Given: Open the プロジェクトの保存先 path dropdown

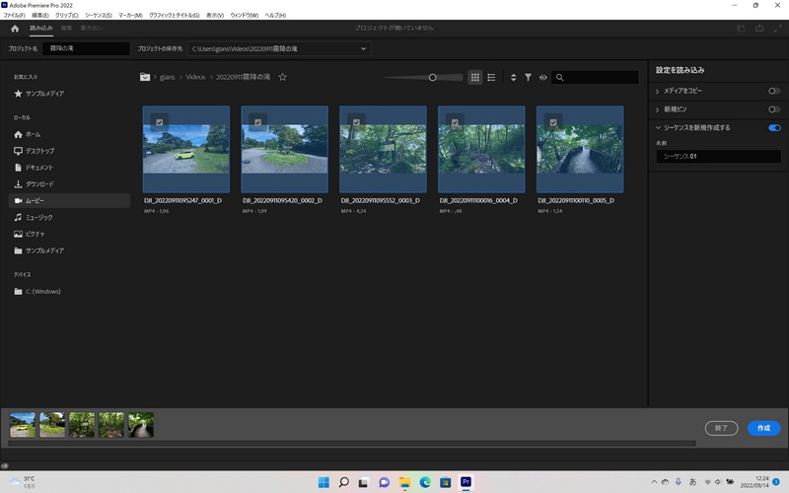Looking at the screenshot, I should [x=364, y=48].
